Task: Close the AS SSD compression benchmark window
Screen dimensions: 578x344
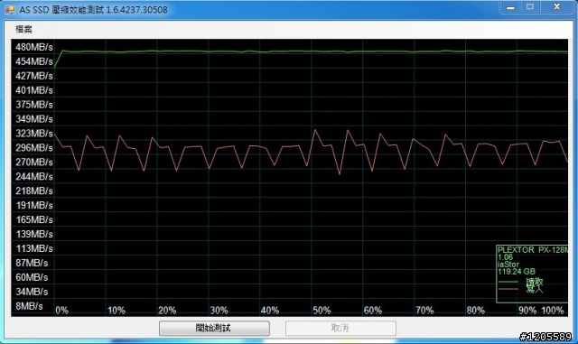Action: click(557, 7)
